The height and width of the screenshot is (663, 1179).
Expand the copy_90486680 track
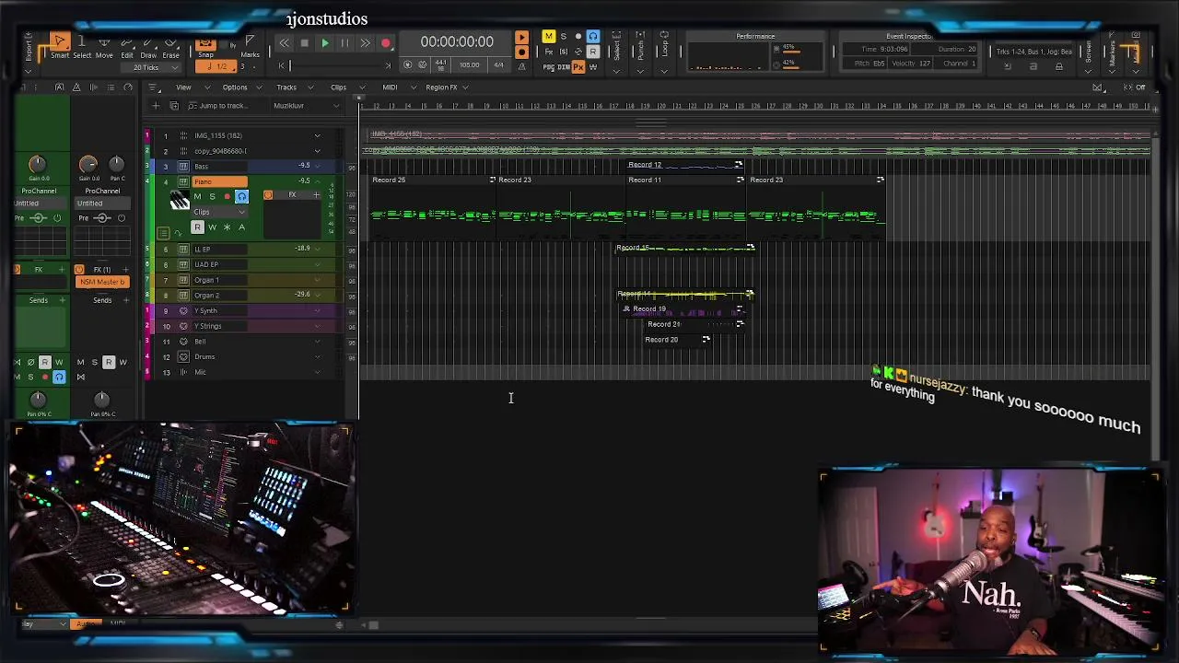coord(318,151)
